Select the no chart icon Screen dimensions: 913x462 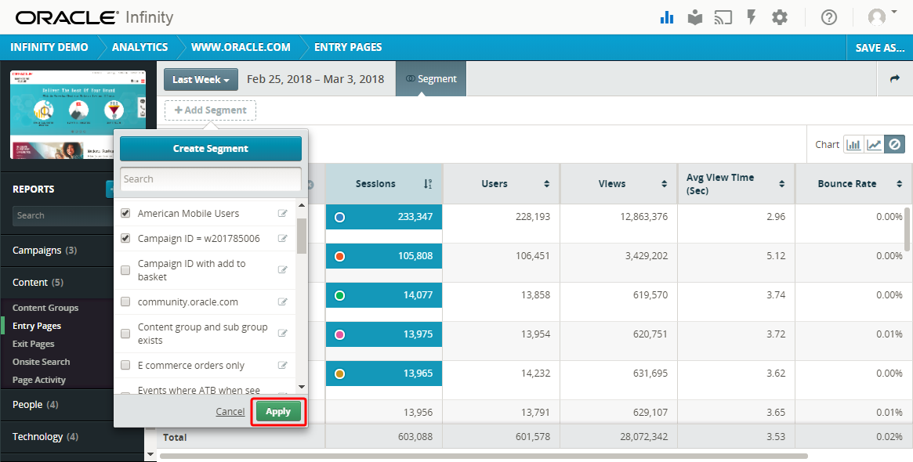click(x=895, y=144)
